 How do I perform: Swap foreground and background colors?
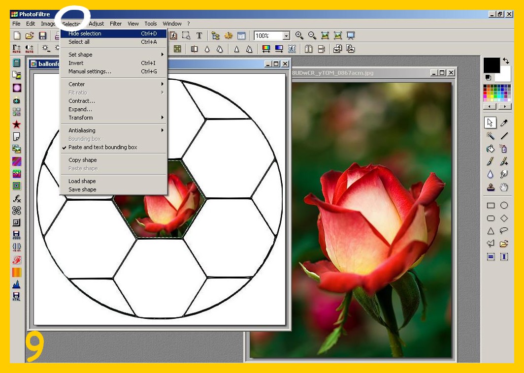click(x=506, y=61)
